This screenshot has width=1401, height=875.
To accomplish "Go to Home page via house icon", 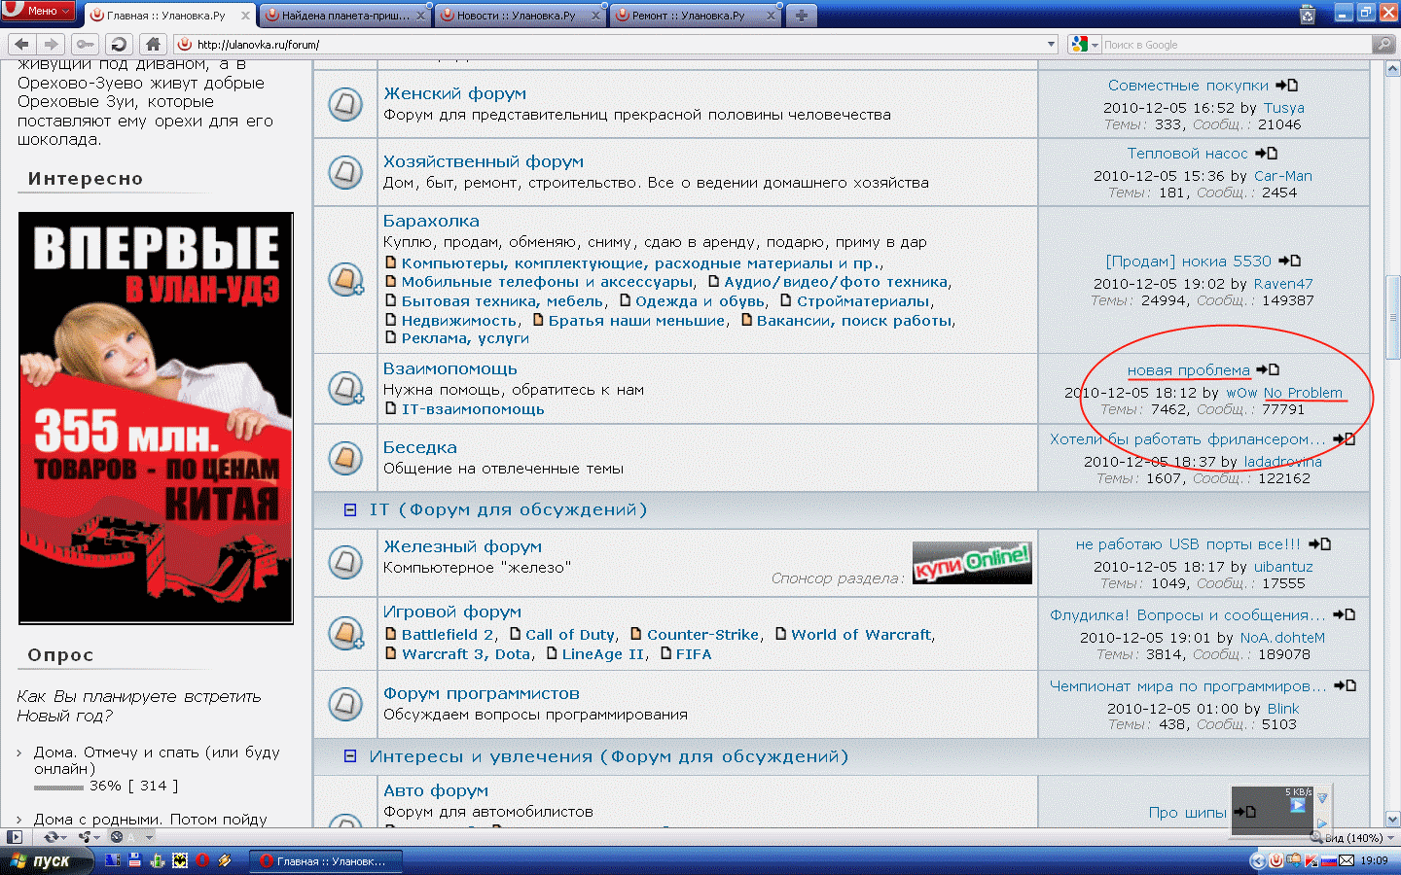I will [152, 44].
